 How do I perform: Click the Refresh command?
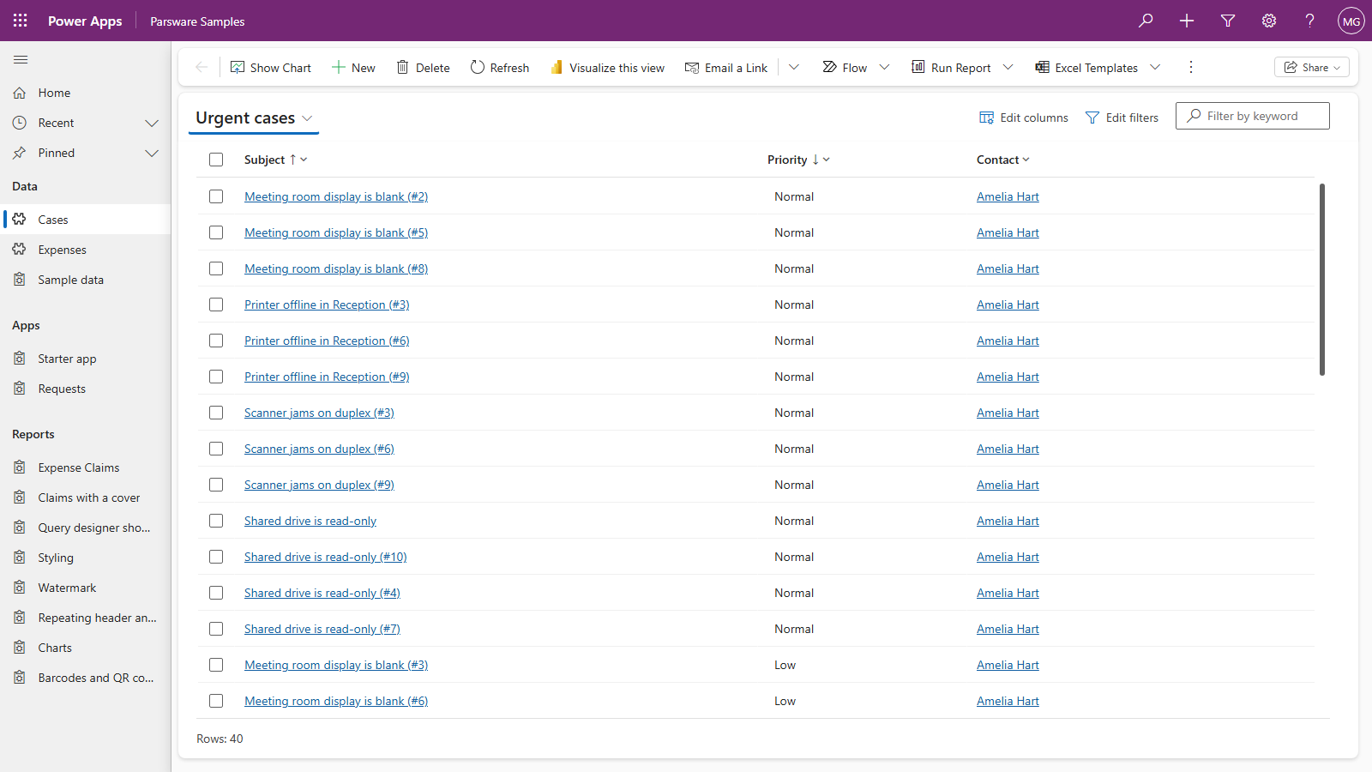[500, 68]
